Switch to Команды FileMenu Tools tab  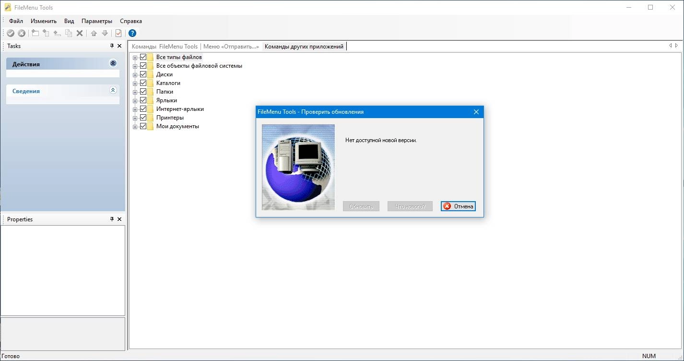click(x=165, y=47)
